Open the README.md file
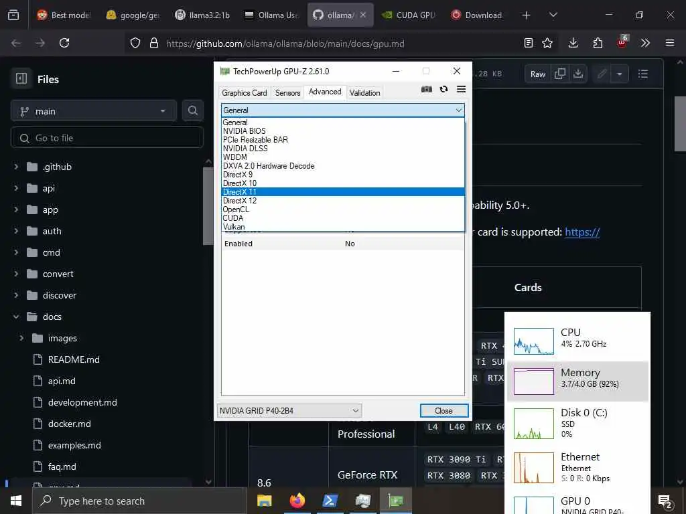This screenshot has height=514, width=686. tap(74, 359)
